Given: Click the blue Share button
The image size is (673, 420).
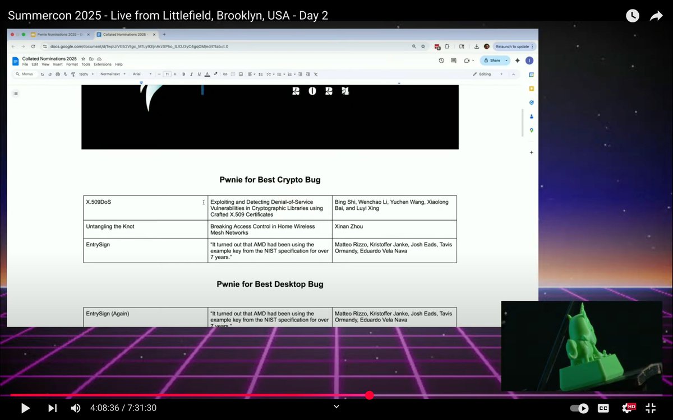Looking at the screenshot, I should click(x=494, y=60).
